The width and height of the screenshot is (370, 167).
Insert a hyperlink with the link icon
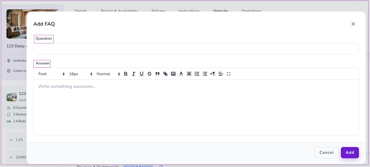coord(165,74)
